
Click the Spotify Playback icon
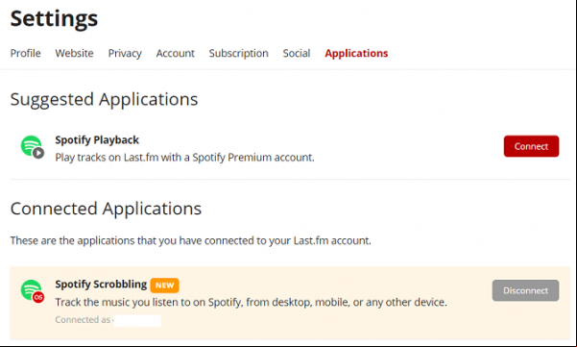tap(33, 147)
